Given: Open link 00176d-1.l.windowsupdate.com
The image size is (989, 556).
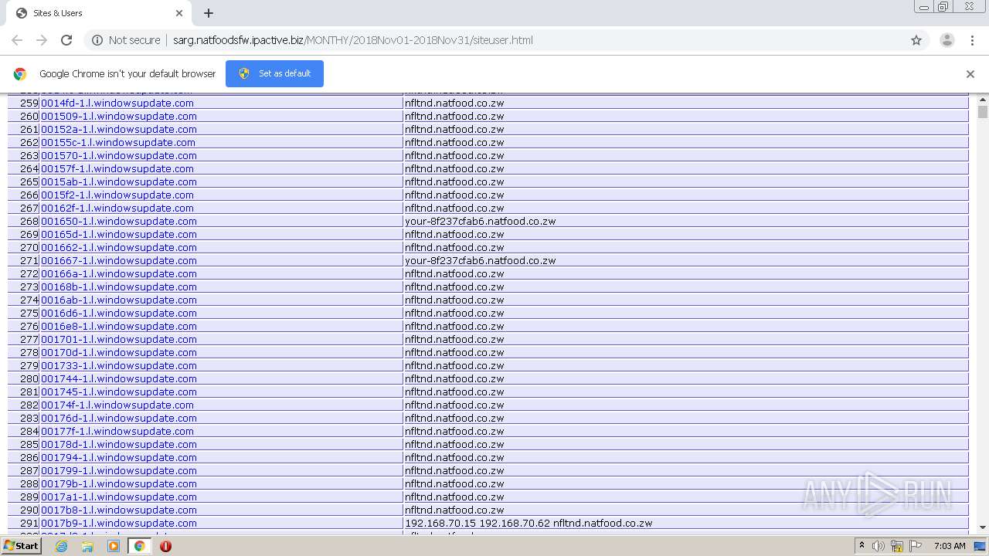Looking at the screenshot, I should tap(119, 418).
